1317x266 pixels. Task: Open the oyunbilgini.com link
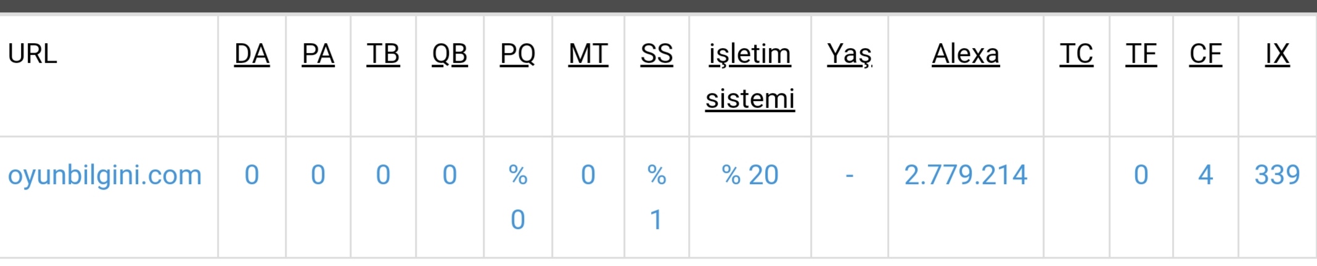pyautogui.click(x=105, y=175)
